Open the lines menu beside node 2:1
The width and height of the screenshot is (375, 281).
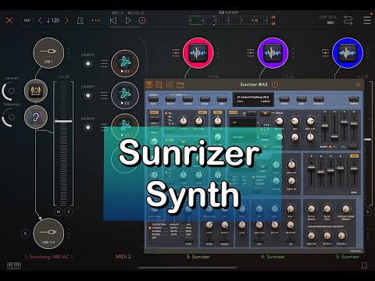(104, 63)
